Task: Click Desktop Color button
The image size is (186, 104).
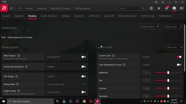Action: pos(173,27)
